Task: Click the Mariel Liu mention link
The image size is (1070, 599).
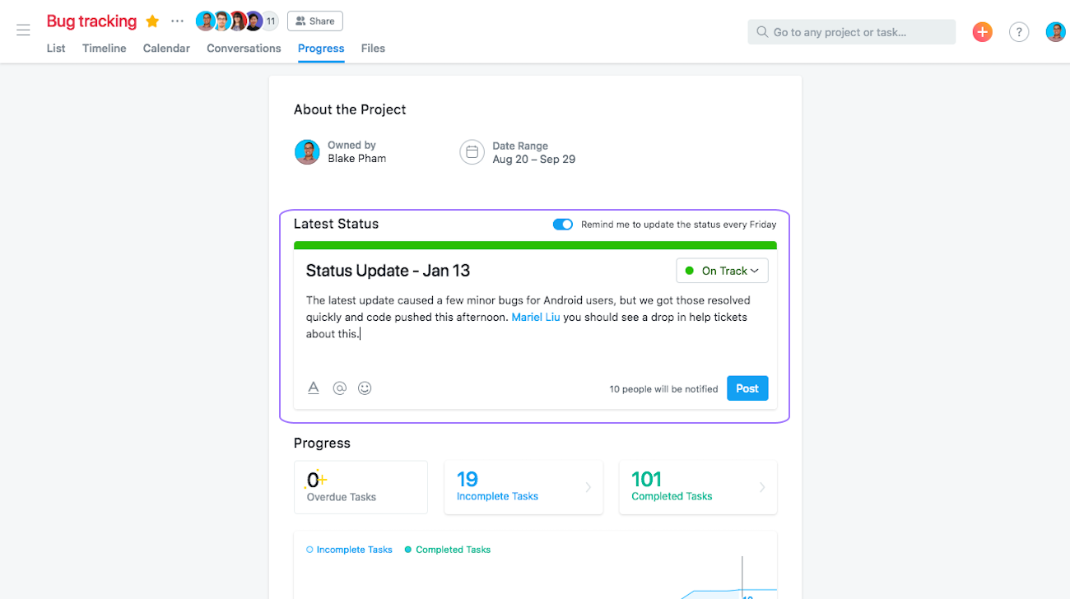Action: click(536, 317)
